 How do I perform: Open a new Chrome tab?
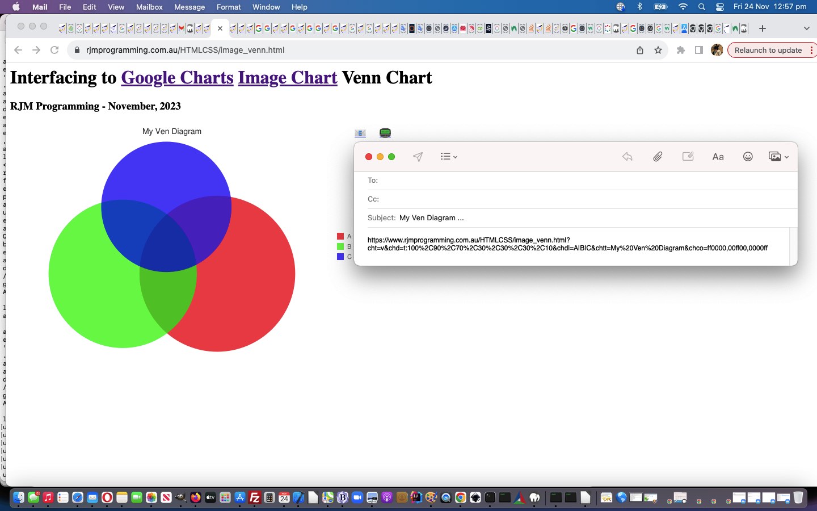[763, 28]
